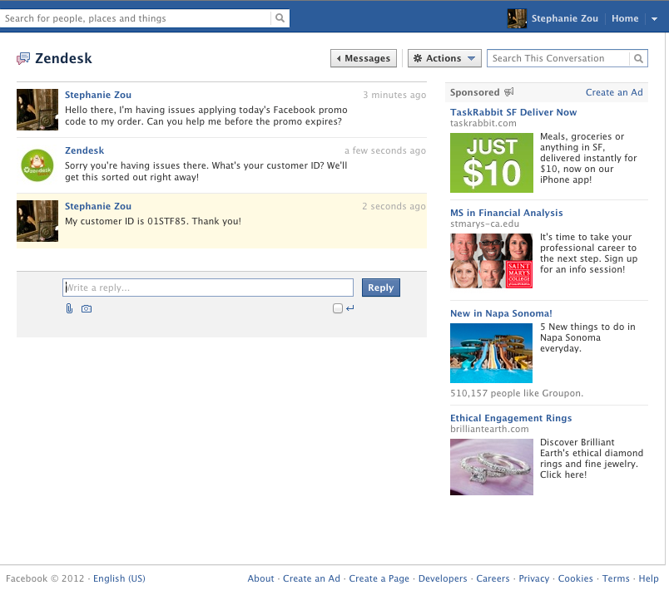Open the Help footer link
This screenshot has height=595, width=669.
point(648,578)
